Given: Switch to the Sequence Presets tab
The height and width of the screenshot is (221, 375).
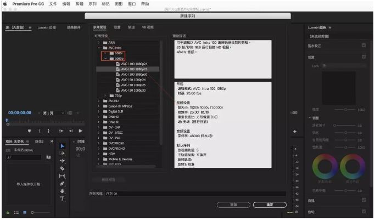Looking at the screenshot, I should tap(99, 27).
